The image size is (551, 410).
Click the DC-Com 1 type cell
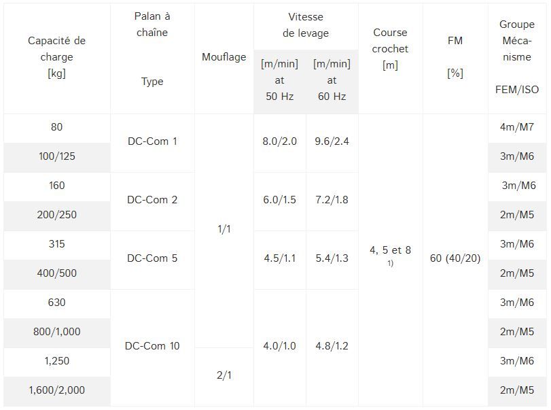tap(152, 141)
